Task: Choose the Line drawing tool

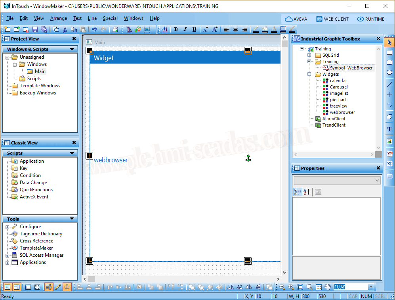Action: 389,85
